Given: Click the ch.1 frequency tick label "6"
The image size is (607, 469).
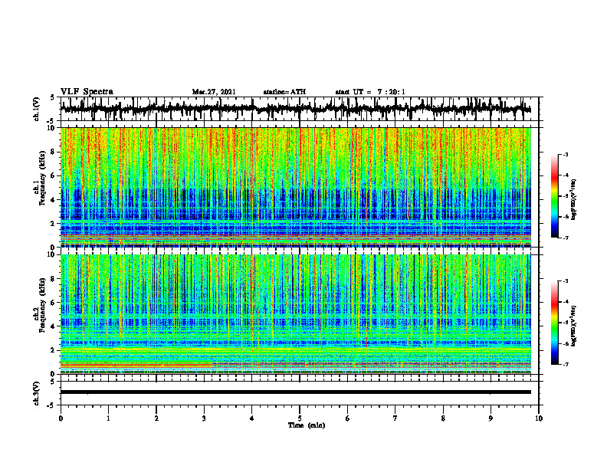Looking at the screenshot, I should [x=54, y=175].
